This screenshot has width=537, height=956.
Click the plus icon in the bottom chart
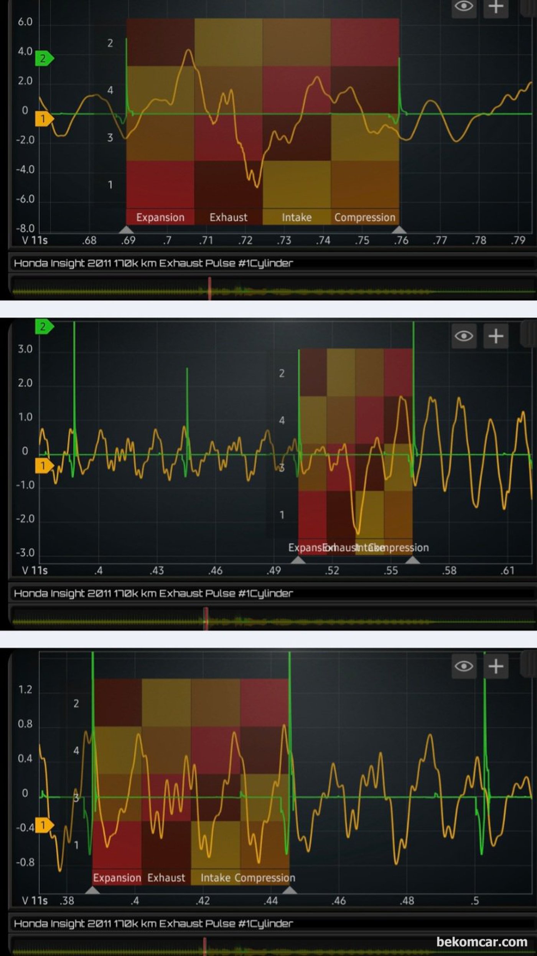496,666
